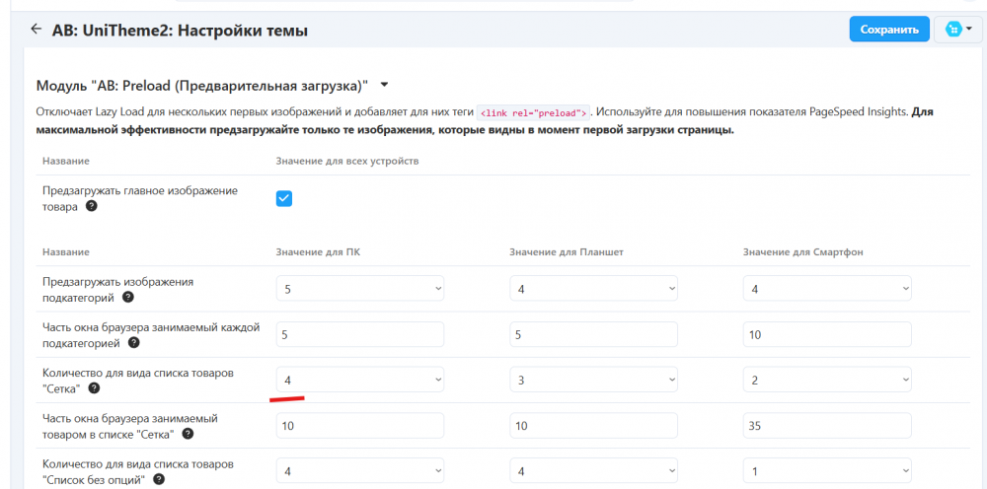Open the blue hexagon dropdown menu
987x489 pixels.
pyautogui.click(x=958, y=30)
